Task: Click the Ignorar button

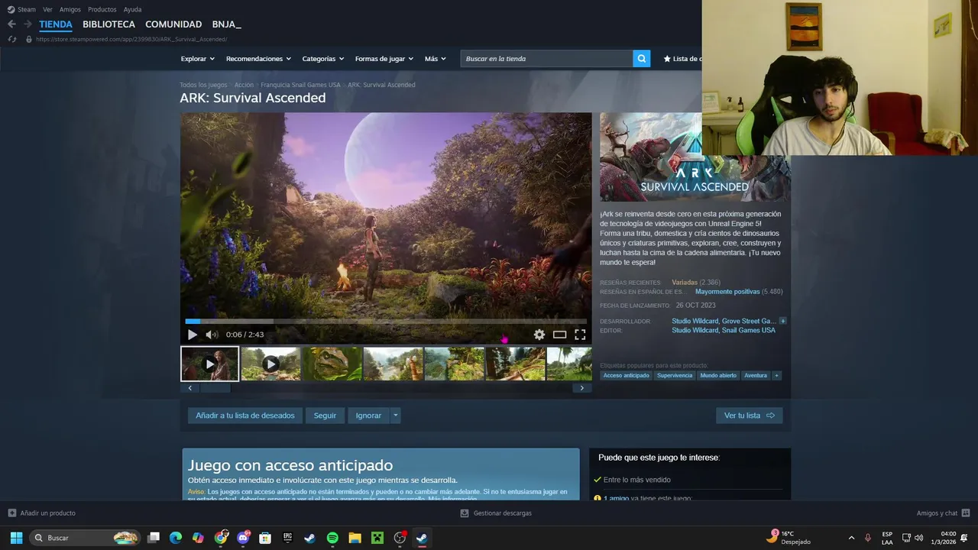Action: click(368, 416)
